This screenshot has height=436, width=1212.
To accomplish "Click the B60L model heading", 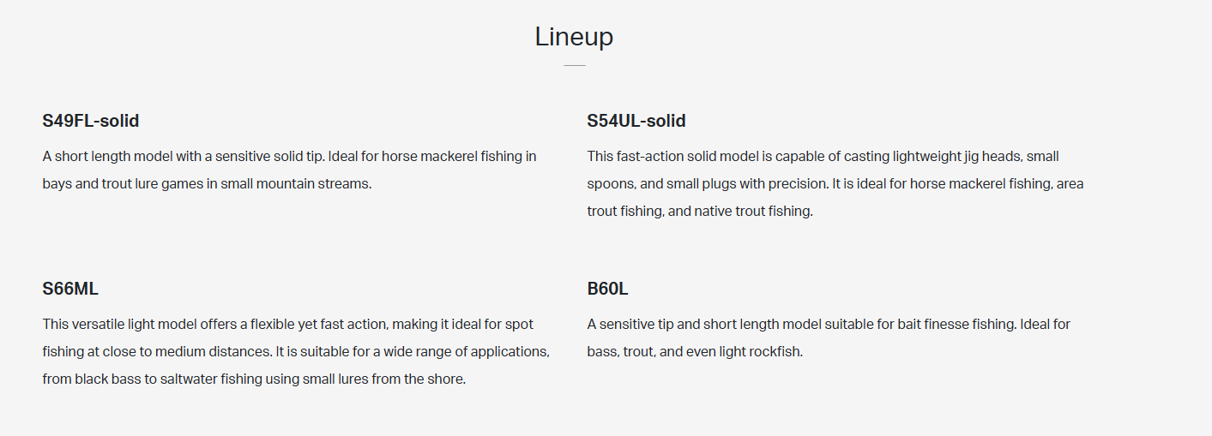I will pyautogui.click(x=607, y=289).
